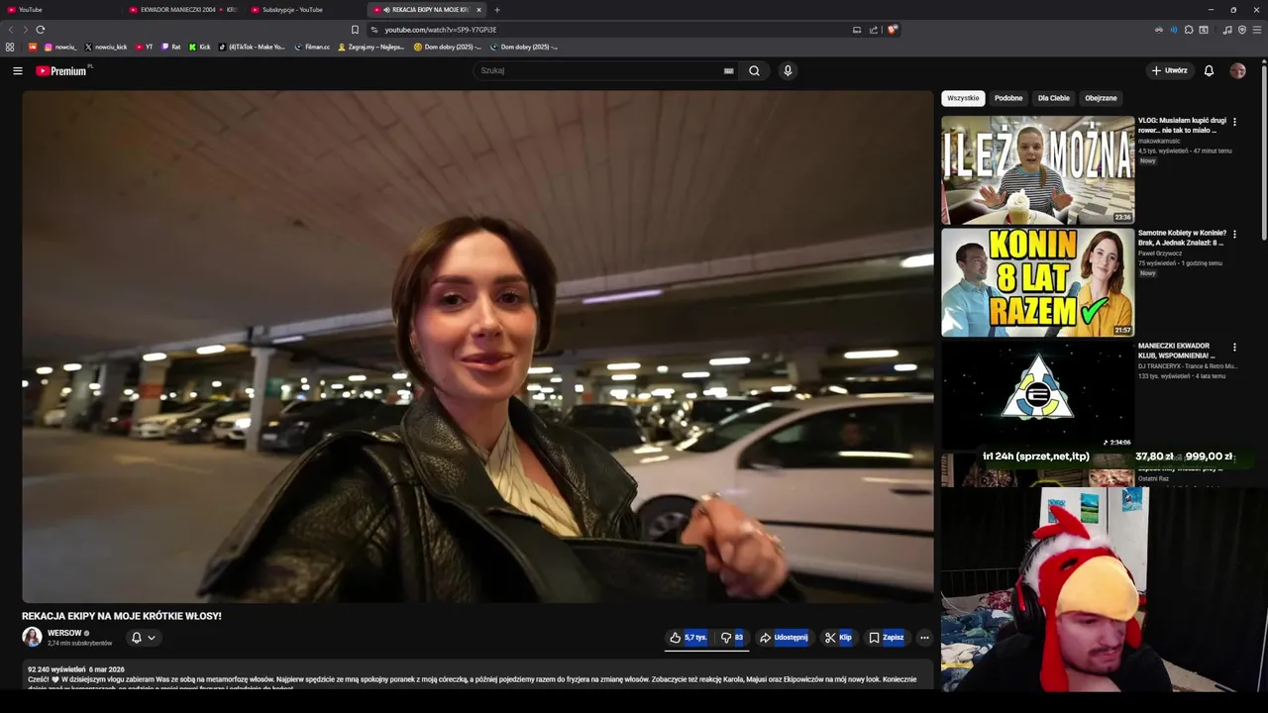1268x713 pixels.
Task: Open the options menu for the Konin video
Action: 1234,235
